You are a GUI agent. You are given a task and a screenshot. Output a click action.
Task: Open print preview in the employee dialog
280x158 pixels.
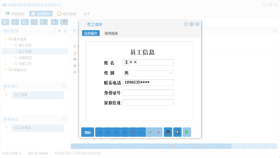coord(177,132)
